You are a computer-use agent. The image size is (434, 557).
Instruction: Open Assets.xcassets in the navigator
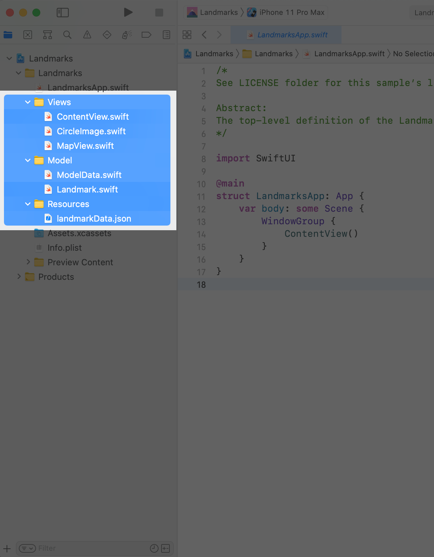pyautogui.click(x=87, y=233)
